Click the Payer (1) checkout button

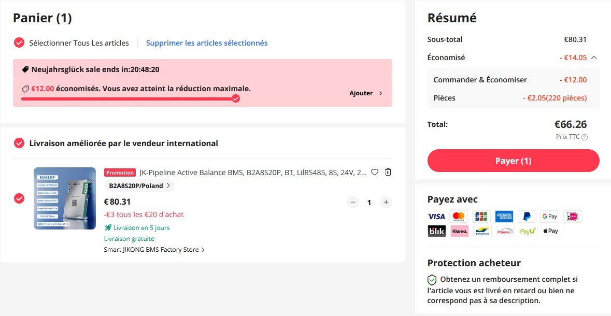513,161
